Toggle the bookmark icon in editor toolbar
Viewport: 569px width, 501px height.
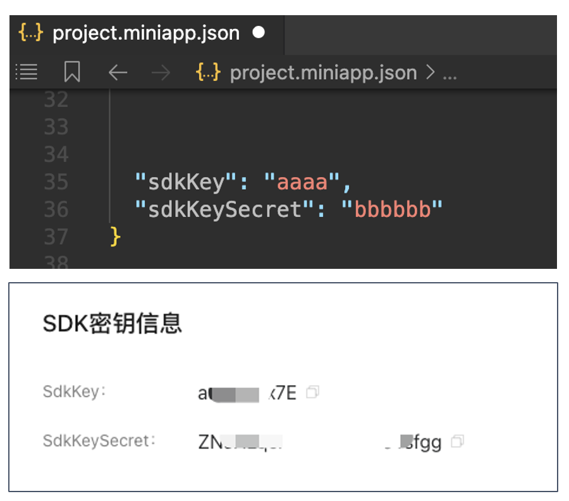(72, 72)
